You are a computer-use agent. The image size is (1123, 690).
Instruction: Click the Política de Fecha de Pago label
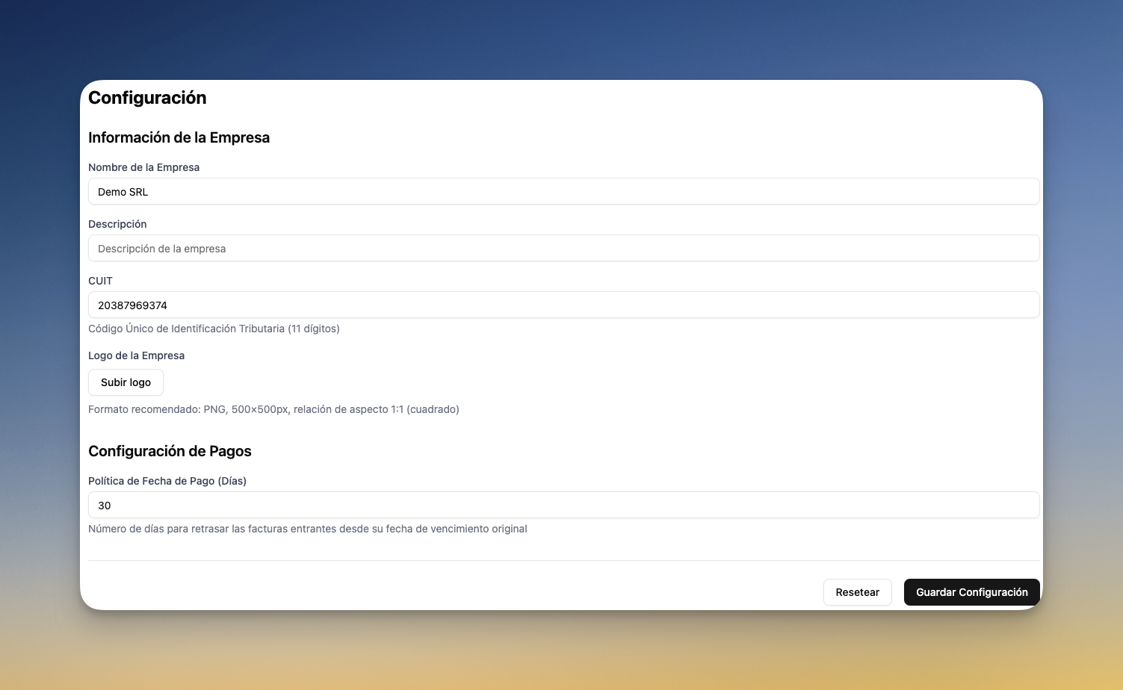(167, 481)
